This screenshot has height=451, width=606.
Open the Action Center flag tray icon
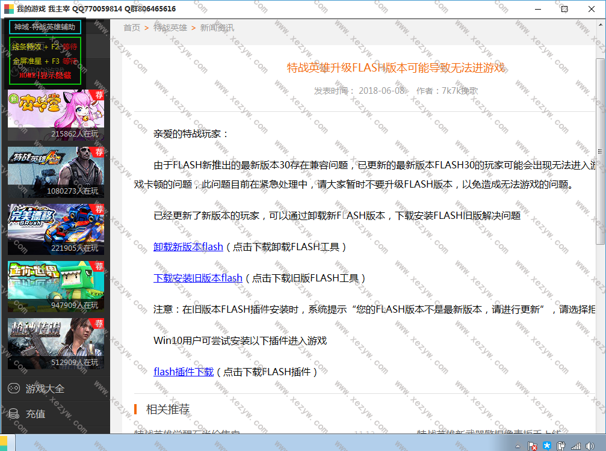point(533,446)
